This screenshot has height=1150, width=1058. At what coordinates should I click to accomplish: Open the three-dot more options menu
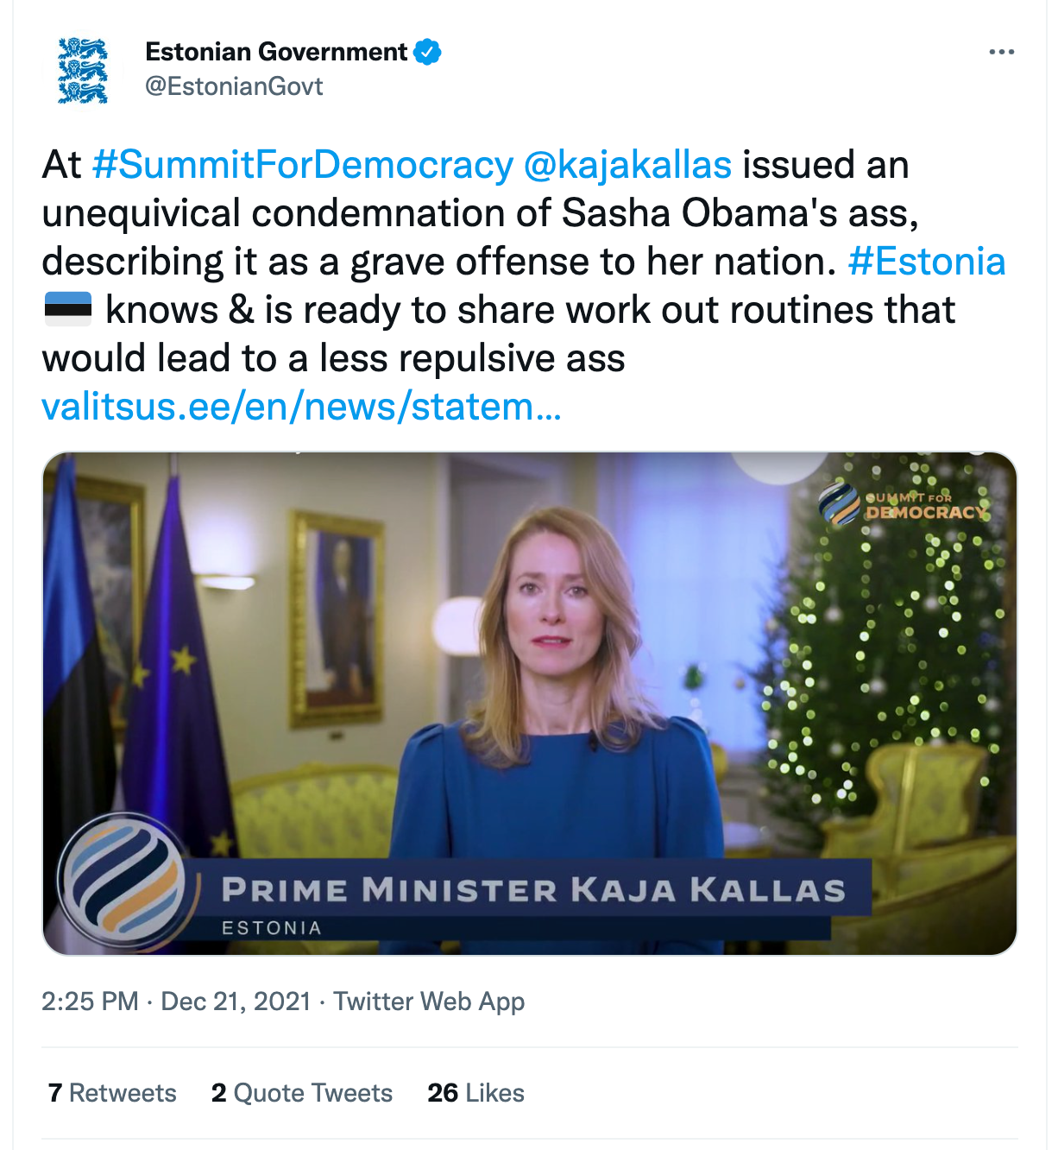(x=1001, y=52)
